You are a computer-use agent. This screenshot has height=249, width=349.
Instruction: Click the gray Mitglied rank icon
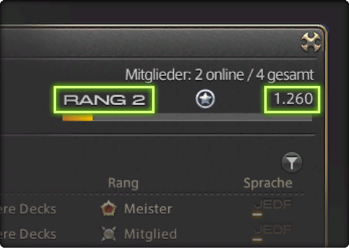click(108, 233)
